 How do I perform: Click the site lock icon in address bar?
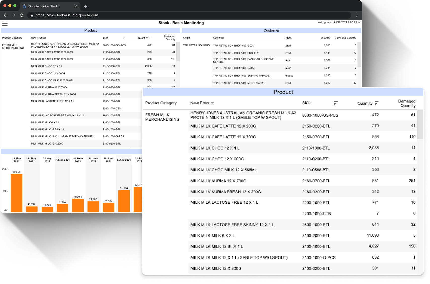click(32, 15)
